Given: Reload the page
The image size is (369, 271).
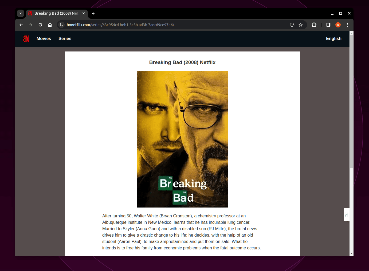Looking at the screenshot, I should [40, 25].
